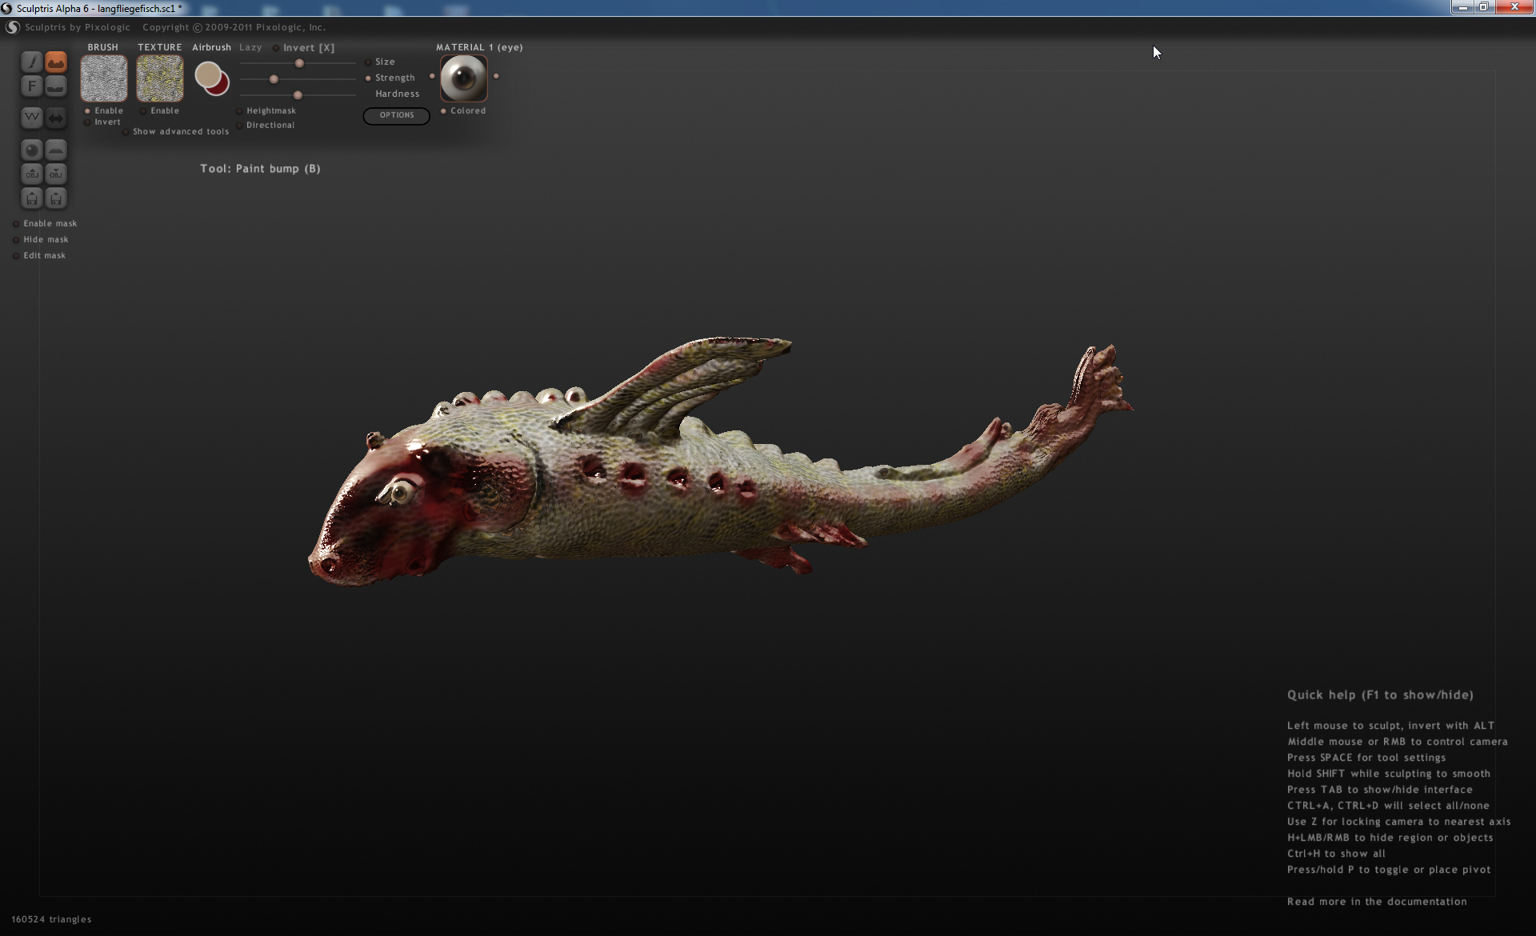Image resolution: width=1536 pixels, height=936 pixels.
Task: Click the import OBJ icon
Action: (x=31, y=174)
